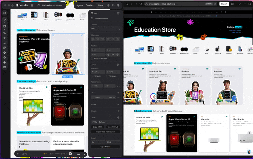Viewport: 253px width, 159px height.
Task: Click individual corner radius icon
Action: [118, 86]
